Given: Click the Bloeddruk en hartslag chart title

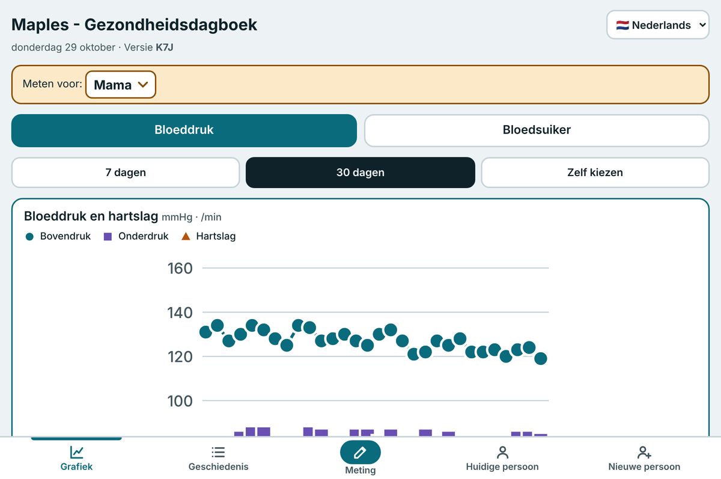Looking at the screenshot, I should point(91,216).
